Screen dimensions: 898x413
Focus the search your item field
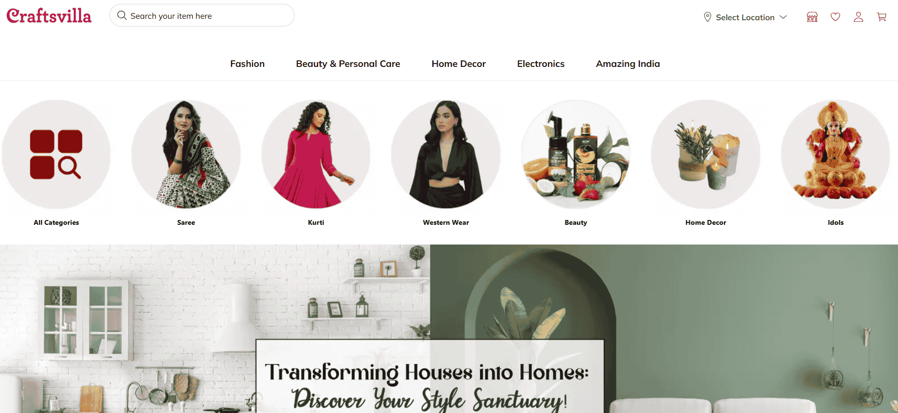[x=202, y=15]
